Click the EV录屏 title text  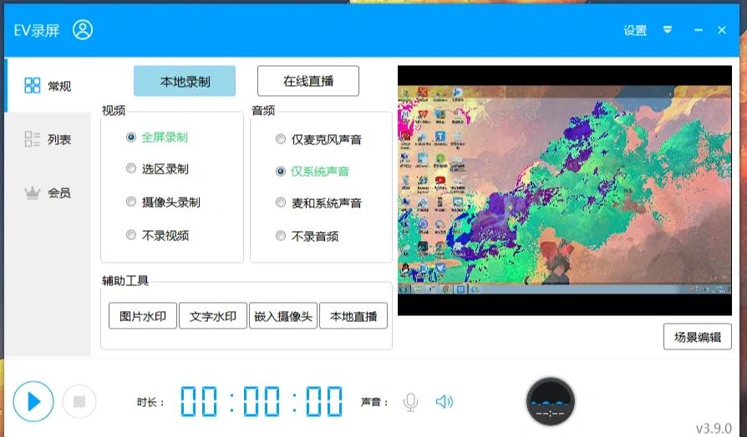click(37, 31)
